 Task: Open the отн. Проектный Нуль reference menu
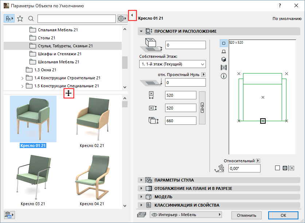tap(203, 75)
